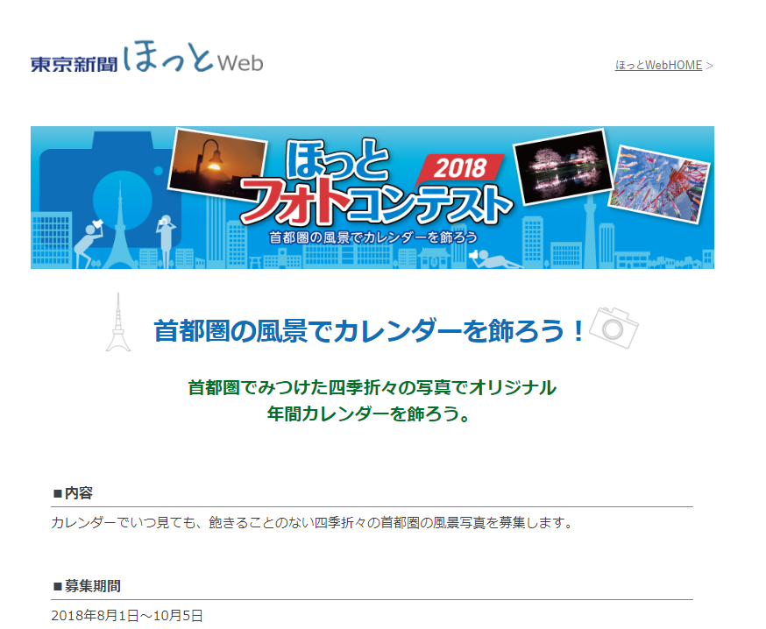Click the ■募集期間 section heading

tap(87, 585)
